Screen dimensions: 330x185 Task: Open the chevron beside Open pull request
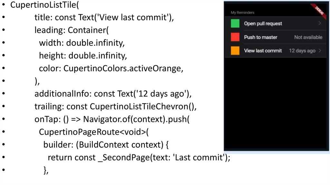pos(320,23)
